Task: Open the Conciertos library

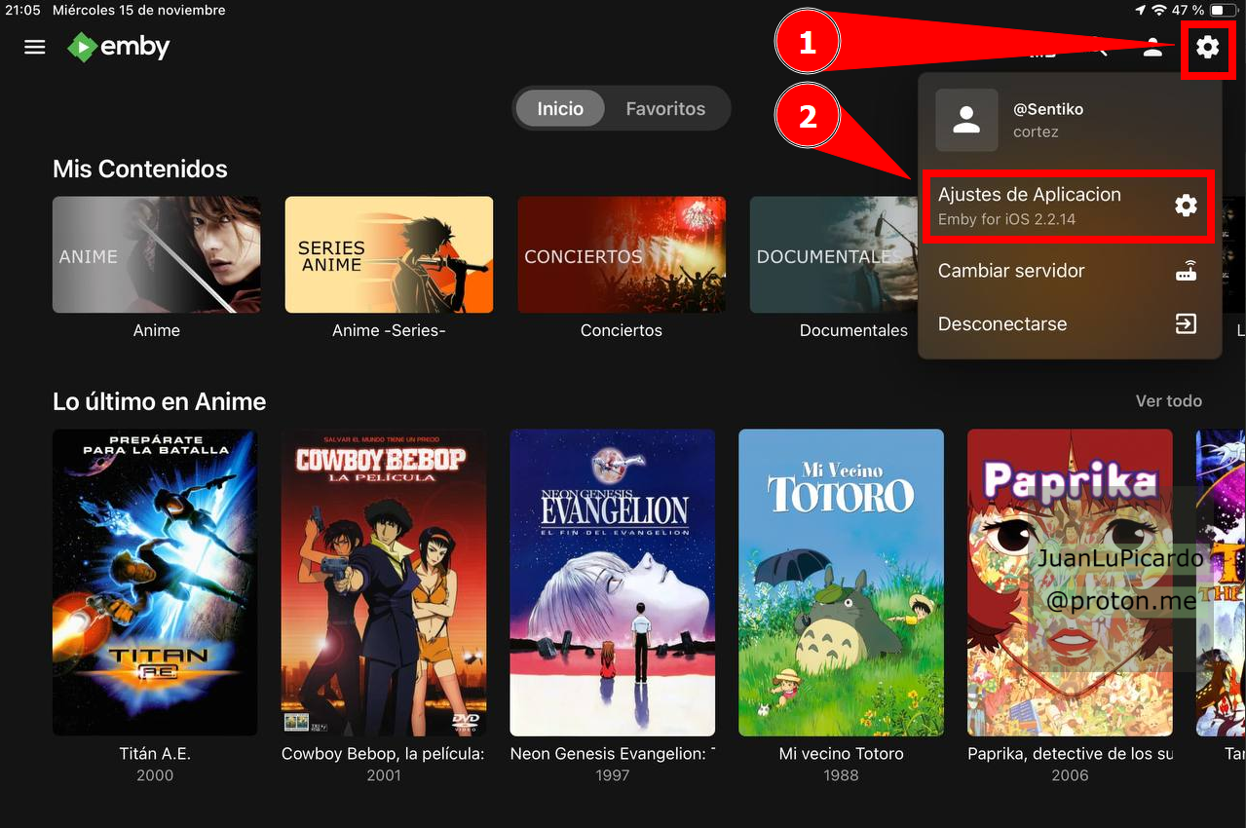Action: 621,255
